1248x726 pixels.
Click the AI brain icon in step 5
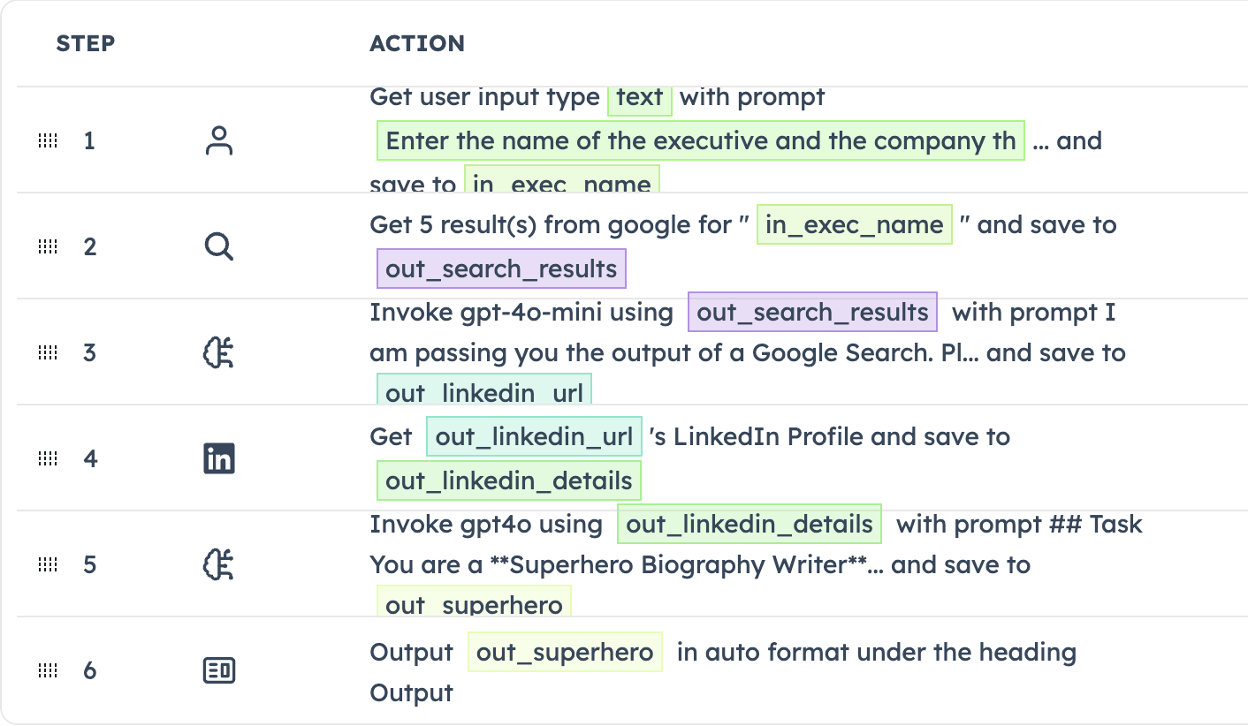(x=218, y=564)
